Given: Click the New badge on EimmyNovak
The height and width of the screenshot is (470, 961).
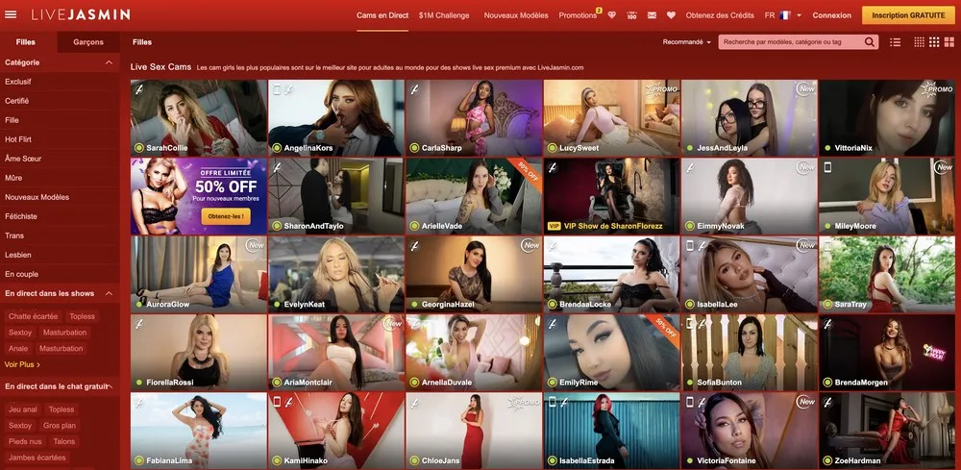Looking at the screenshot, I should (806, 167).
